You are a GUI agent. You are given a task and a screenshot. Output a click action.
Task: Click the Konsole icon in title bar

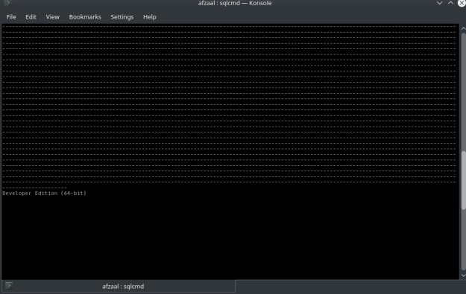[7, 3]
